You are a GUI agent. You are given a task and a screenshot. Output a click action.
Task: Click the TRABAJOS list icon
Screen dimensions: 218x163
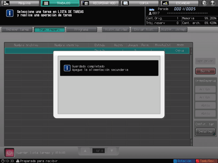(46, 3)
